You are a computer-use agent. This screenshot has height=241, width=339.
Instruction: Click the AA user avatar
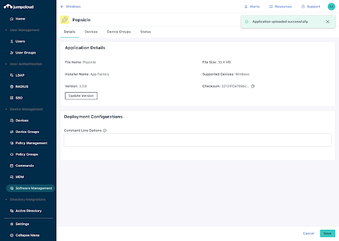pos(331,7)
